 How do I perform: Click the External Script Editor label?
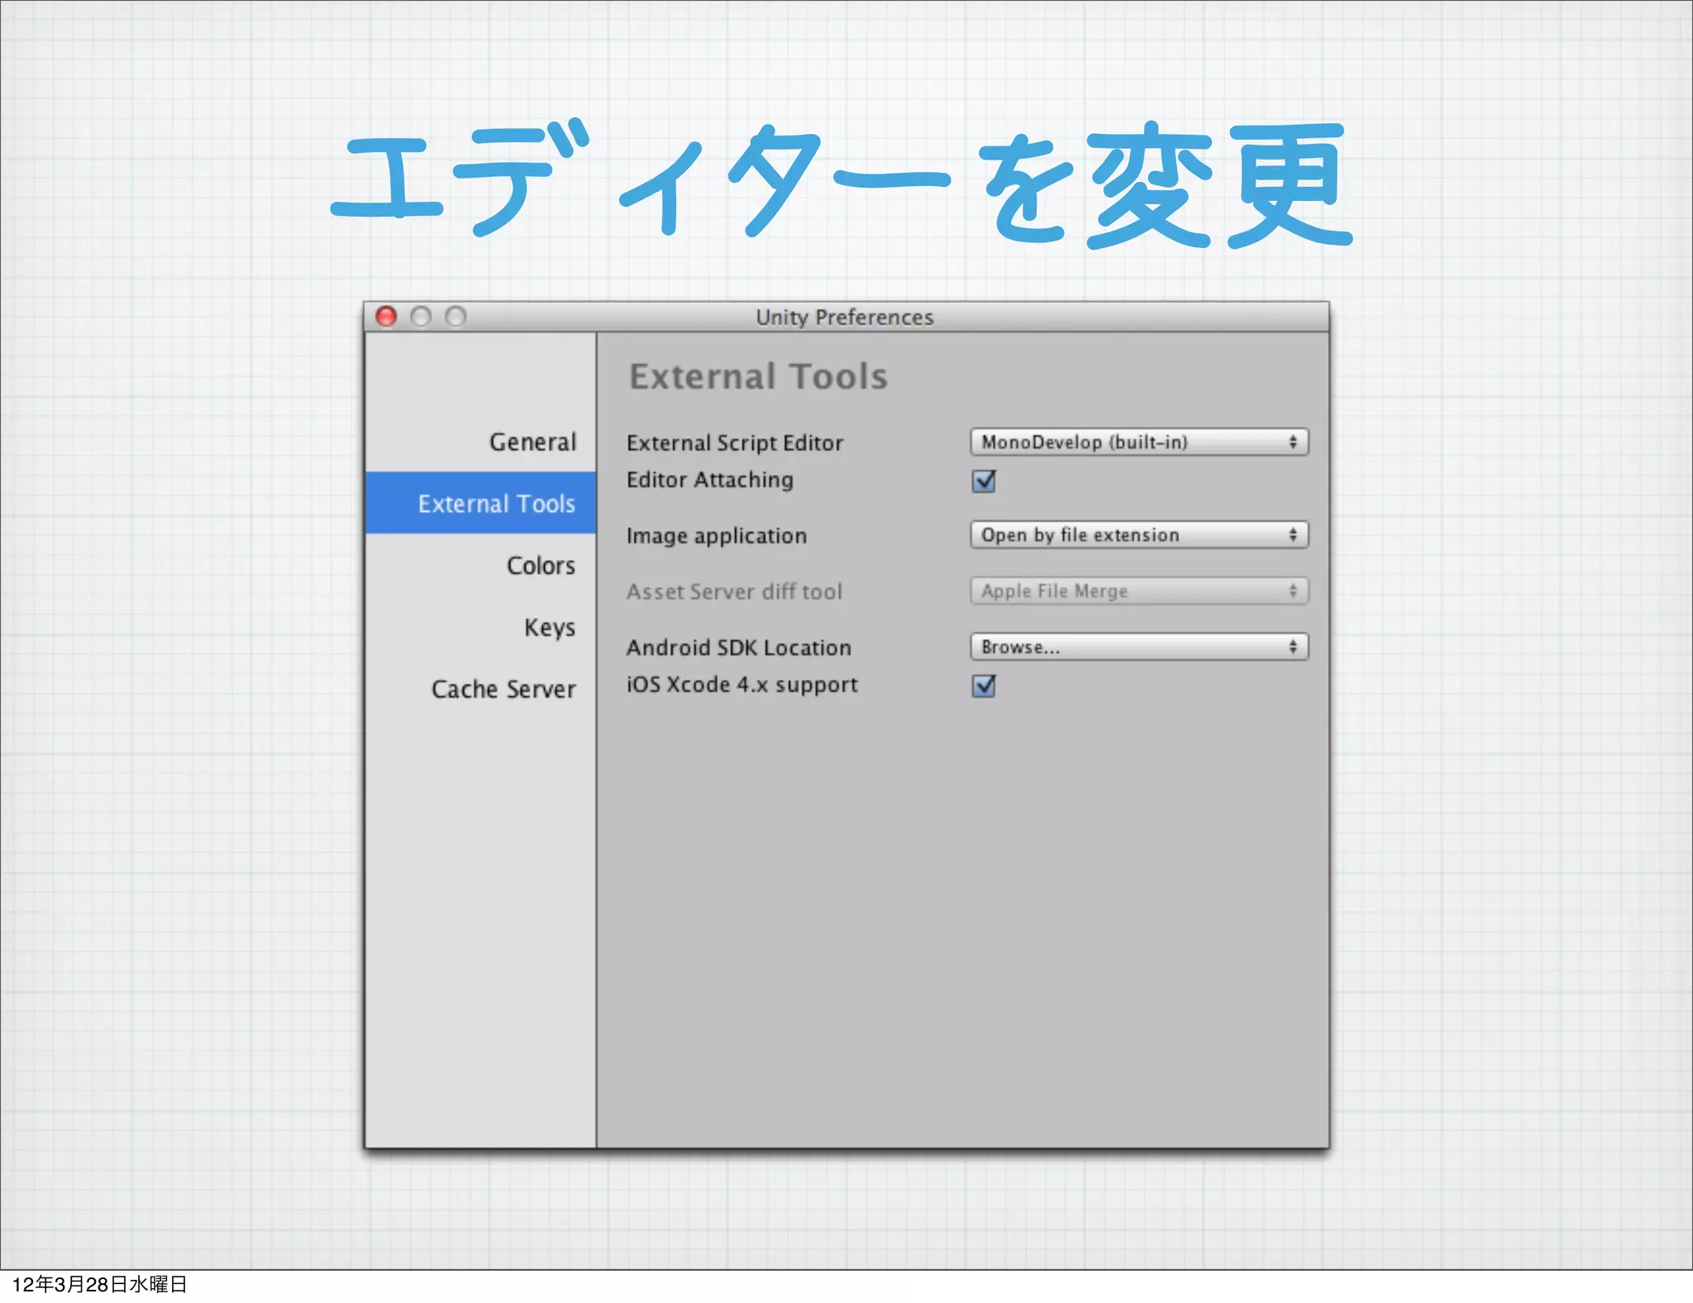(734, 443)
